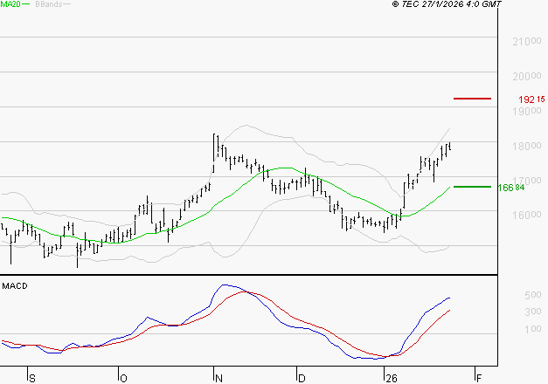Click the TEC 27/1/2026 copyright timestamp
548x384 pixels.
click(447, 4)
